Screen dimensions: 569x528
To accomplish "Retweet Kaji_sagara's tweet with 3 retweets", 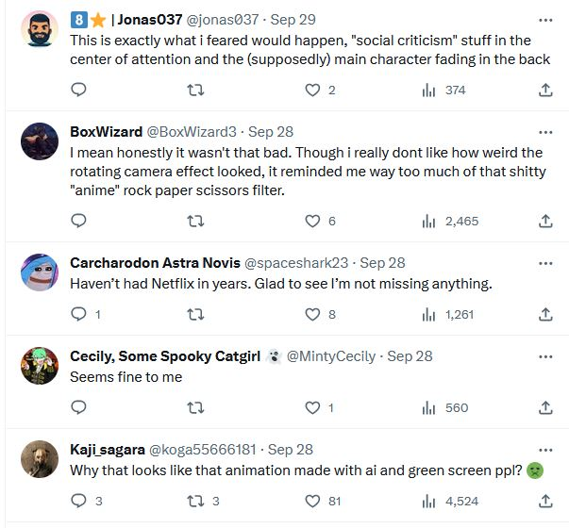I will point(195,501).
